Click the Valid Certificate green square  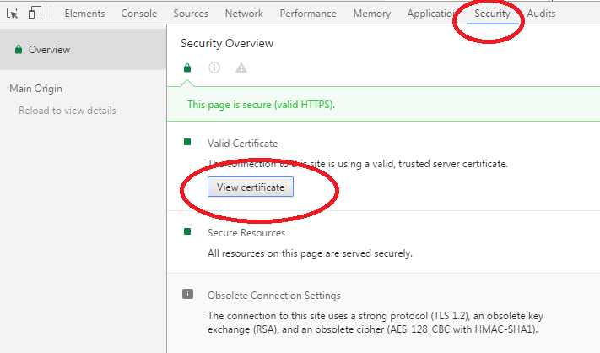pos(187,143)
